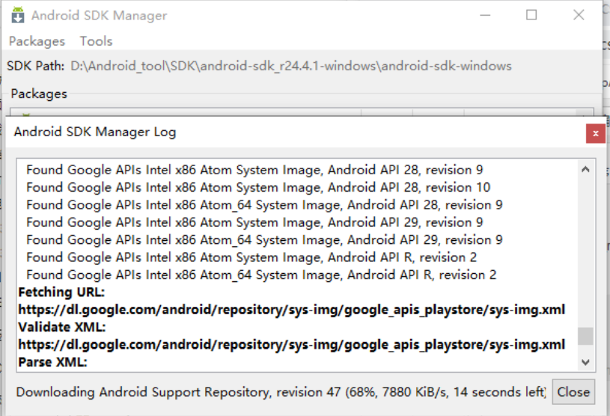Screen dimensions: 610x416
Task: Close the SDK Manager Log with red X
Action: [x=595, y=133]
